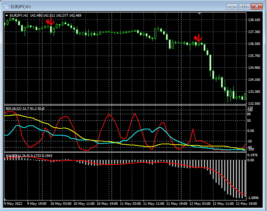This screenshot has width=267, height=211.
Task: Close the EURJPY,H1 chart window
Action: [256, 7]
